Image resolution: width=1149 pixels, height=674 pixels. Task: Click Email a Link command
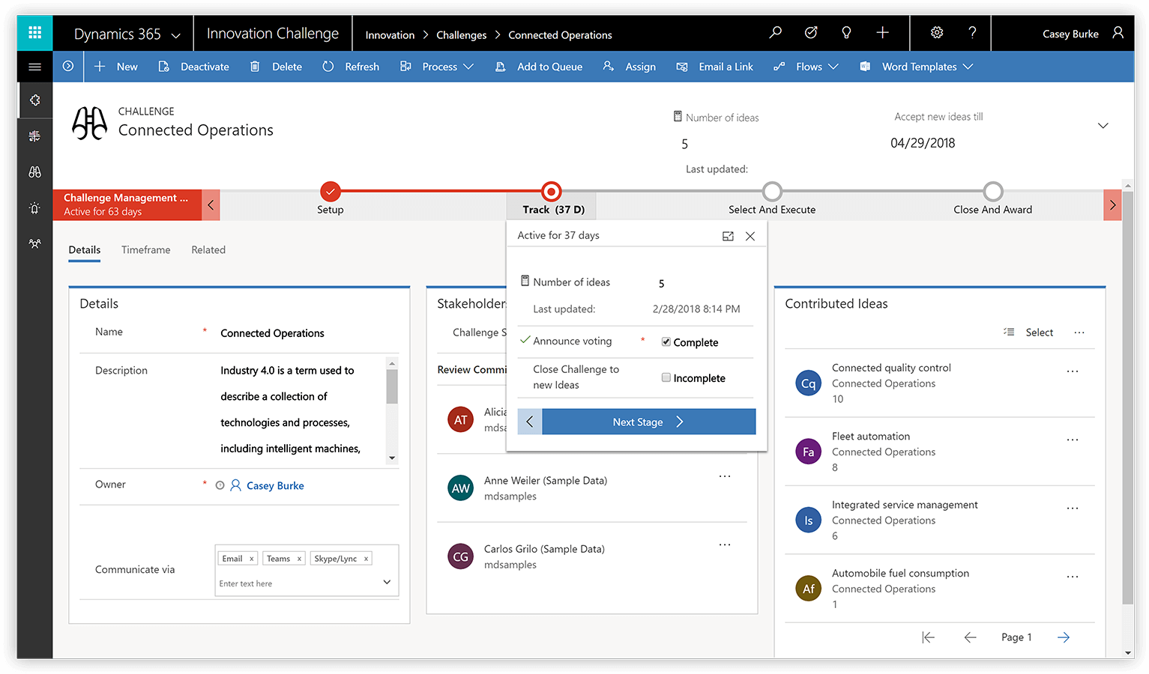click(715, 67)
